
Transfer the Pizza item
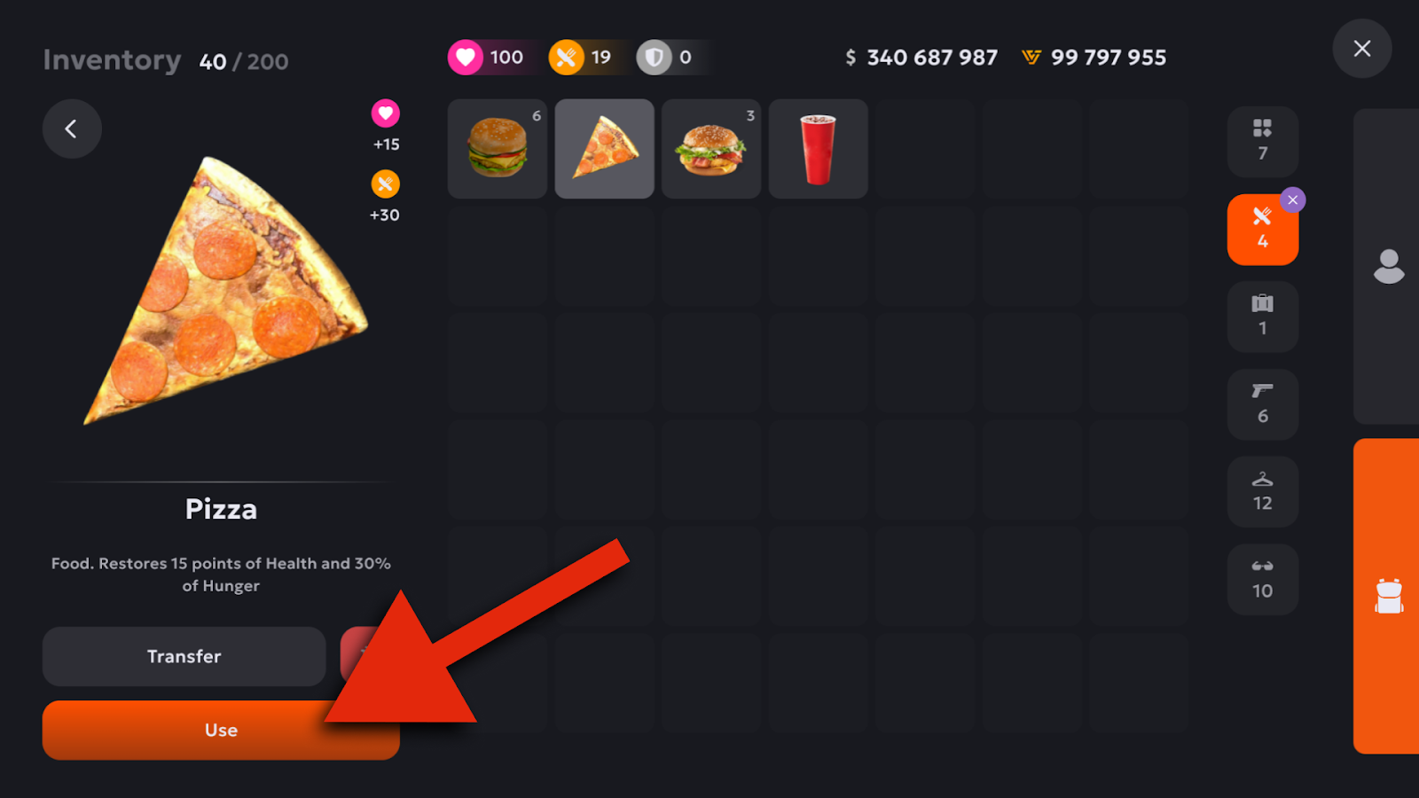pos(184,656)
